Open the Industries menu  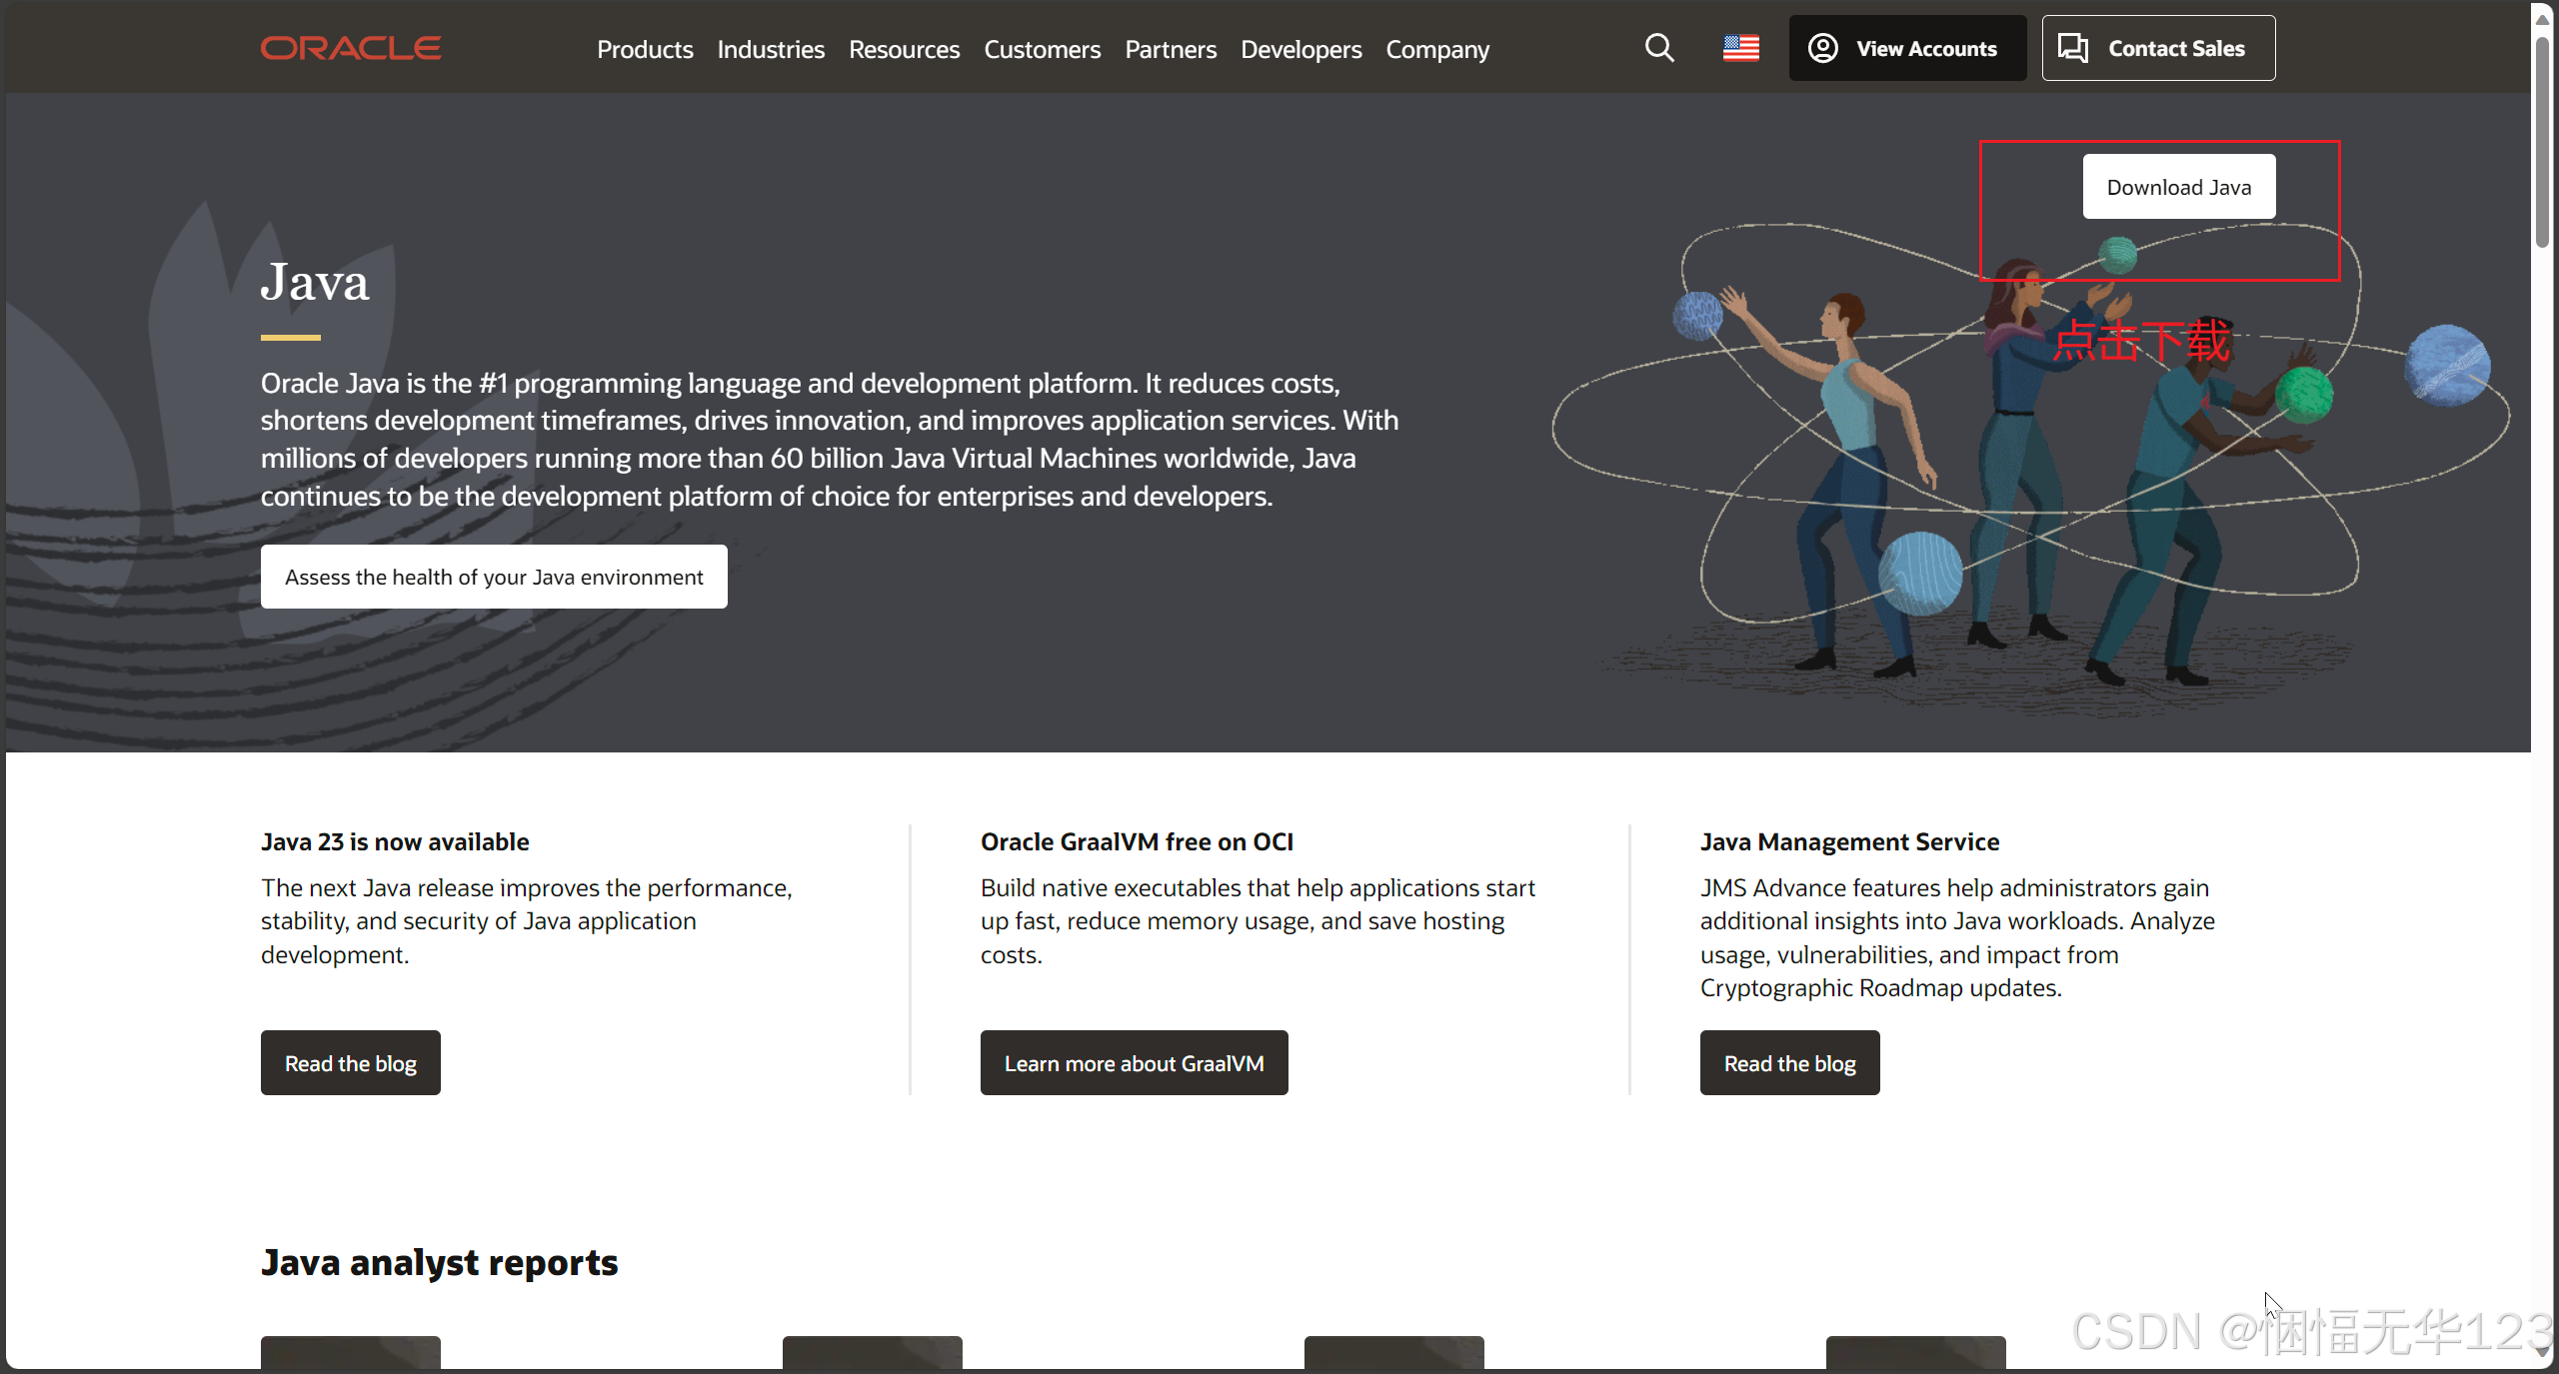(771, 49)
